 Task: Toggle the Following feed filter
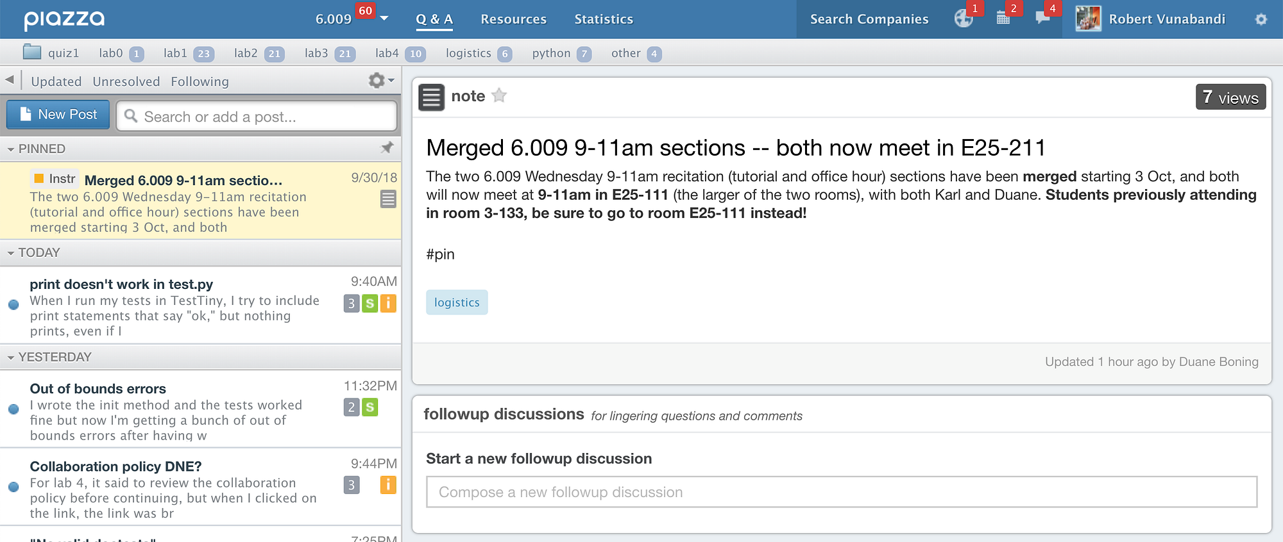point(200,81)
